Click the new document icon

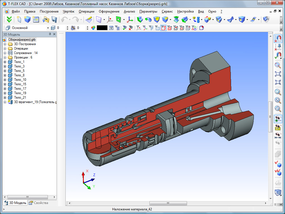pos(19,19)
